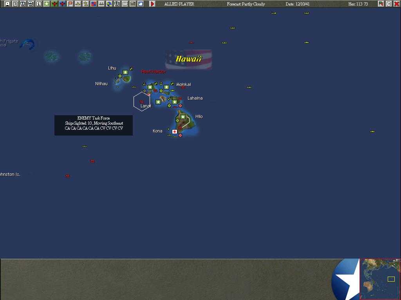Click the 'Hilo' map label
401x300 pixels.
(x=199, y=116)
